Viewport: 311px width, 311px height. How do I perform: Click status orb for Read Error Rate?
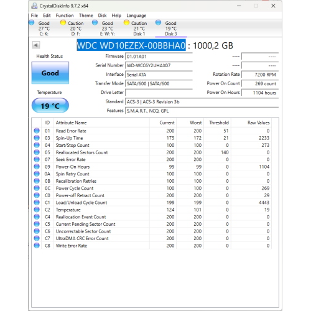pos(37,131)
